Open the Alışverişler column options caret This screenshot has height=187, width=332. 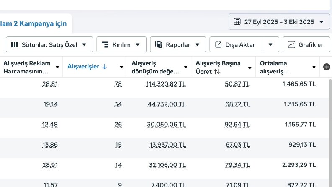[121, 67]
